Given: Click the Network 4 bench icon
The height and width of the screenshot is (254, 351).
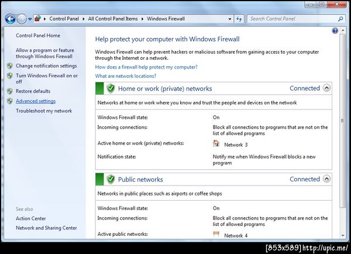Looking at the screenshot, I should coord(216,234).
